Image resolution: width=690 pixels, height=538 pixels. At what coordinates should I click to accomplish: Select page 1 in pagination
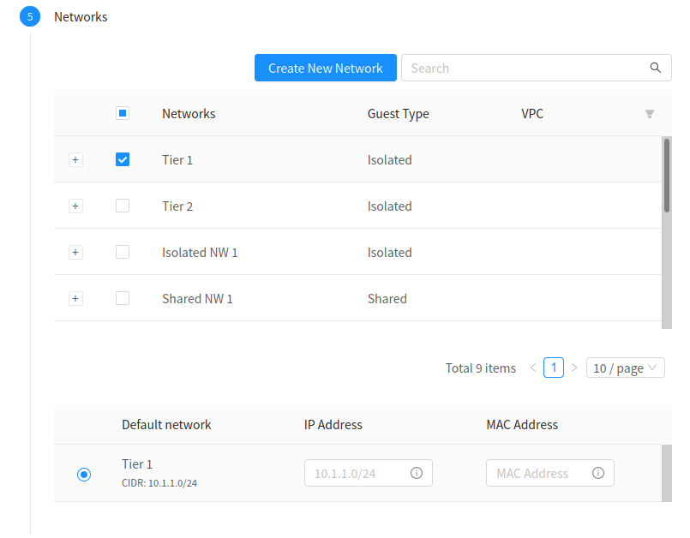point(553,368)
